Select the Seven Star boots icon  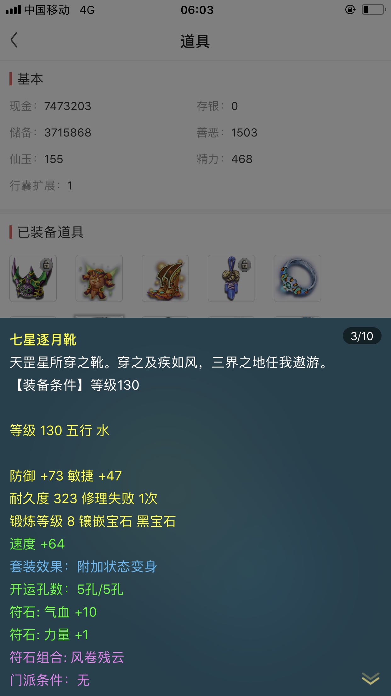(165, 278)
